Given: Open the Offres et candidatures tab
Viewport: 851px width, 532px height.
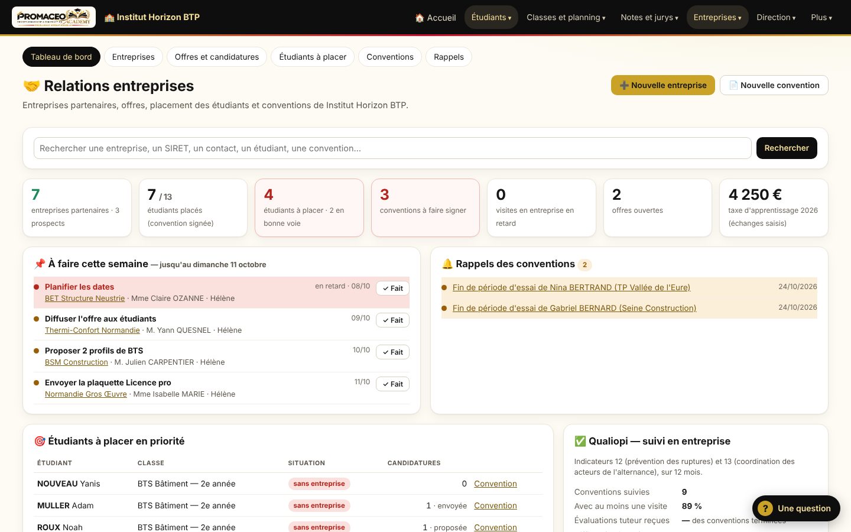Looking at the screenshot, I should pos(217,57).
